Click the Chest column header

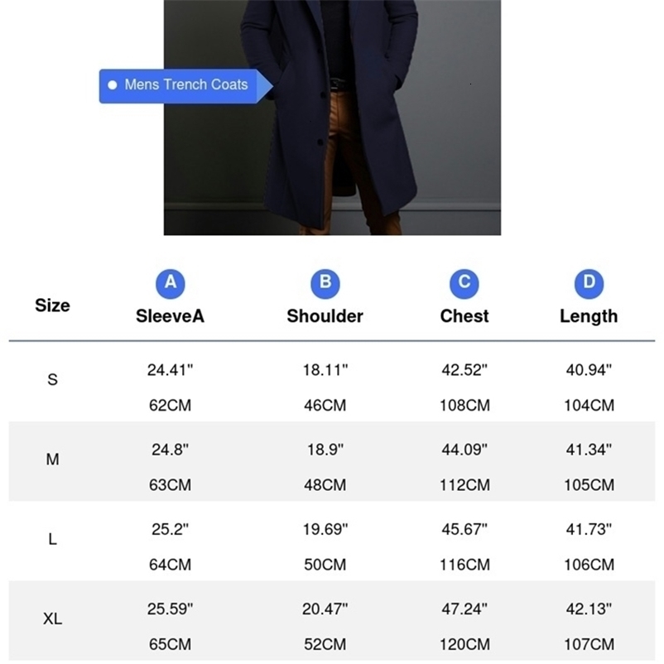click(x=464, y=316)
